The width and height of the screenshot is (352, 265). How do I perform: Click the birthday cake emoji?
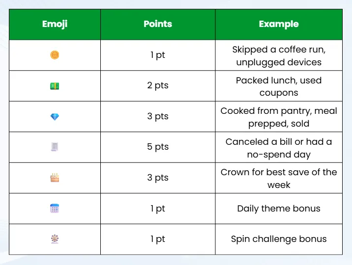point(55,178)
